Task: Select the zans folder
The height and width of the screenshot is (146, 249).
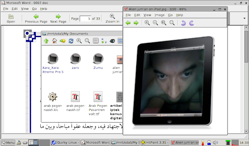Action: click(75, 62)
